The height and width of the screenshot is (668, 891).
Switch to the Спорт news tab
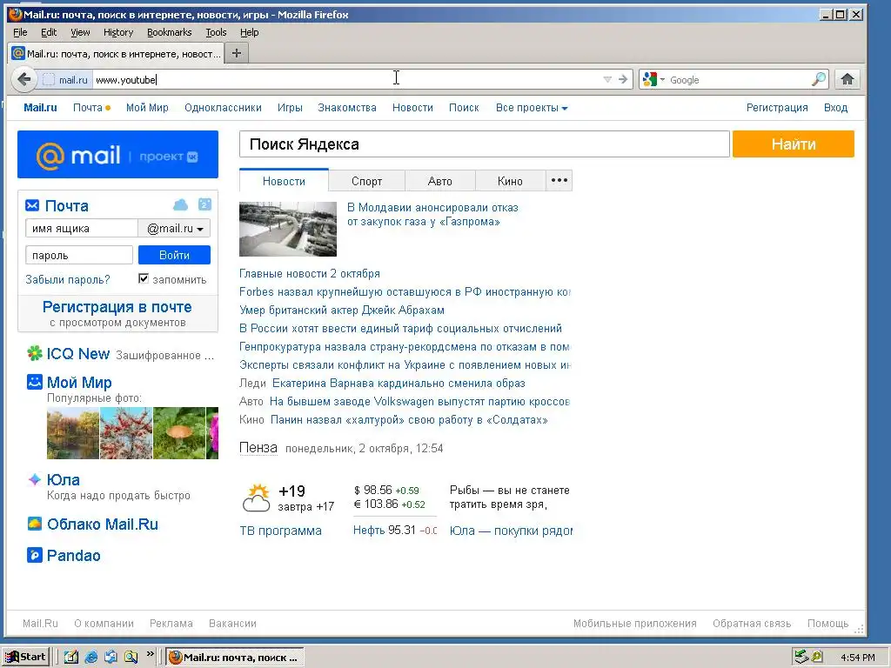pyautogui.click(x=366, y=181)
